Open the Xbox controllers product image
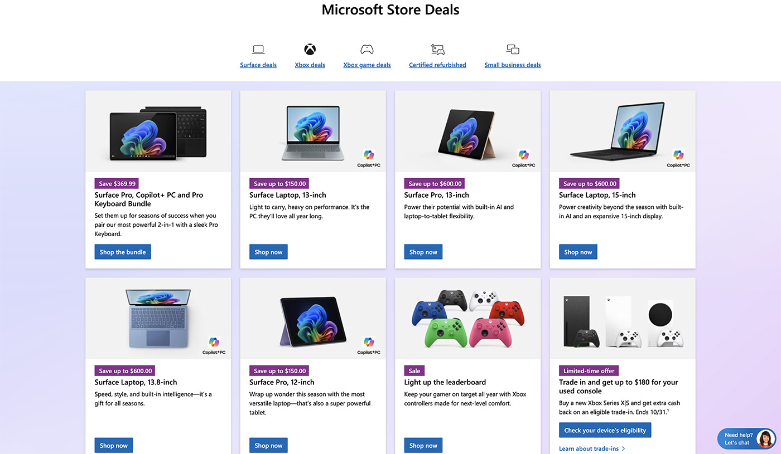 467,318
